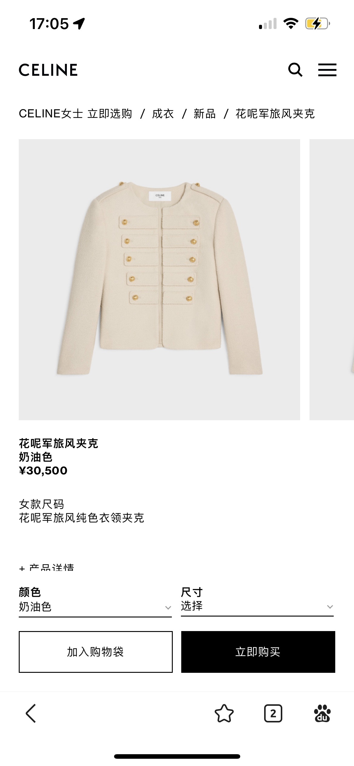The image size is (354, 766).
Task: Open the tabs counter showing 2
Action: tap(273, 713)
